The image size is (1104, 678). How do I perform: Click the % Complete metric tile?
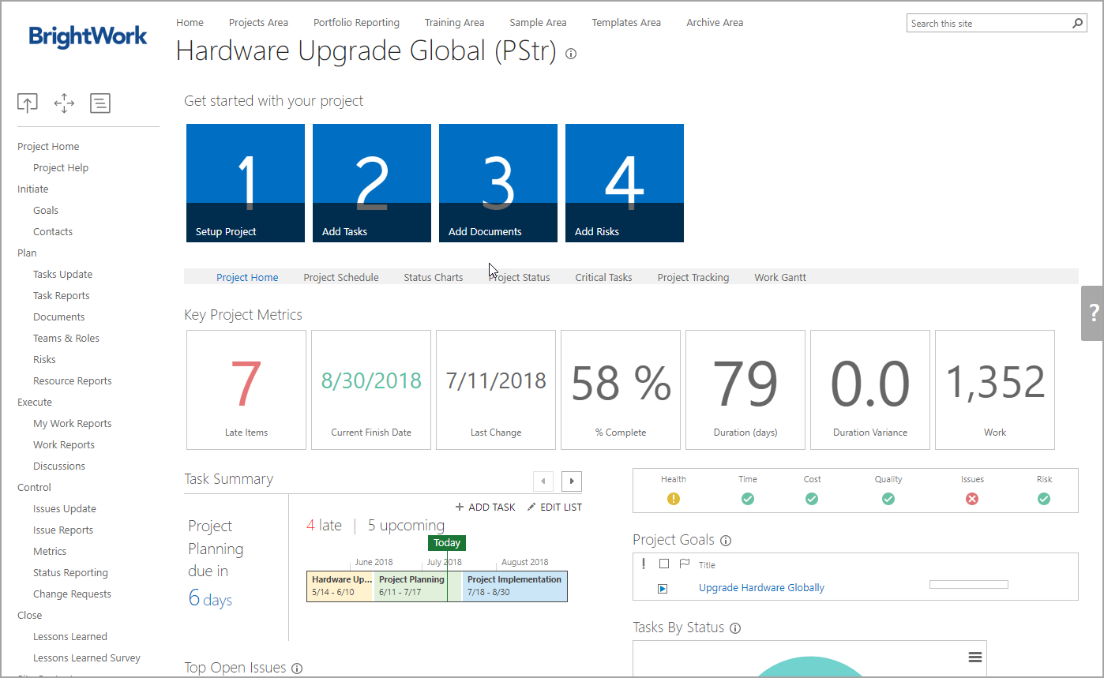pos(621,390)
